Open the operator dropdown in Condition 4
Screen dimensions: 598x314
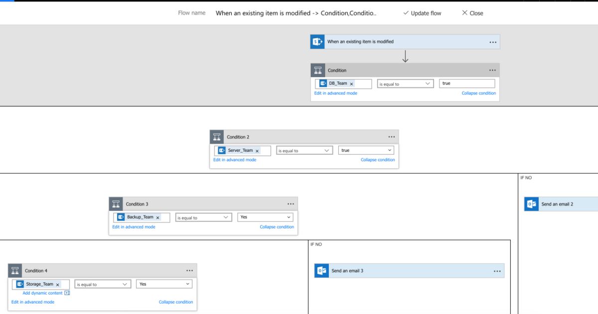(x=103, y=284)
